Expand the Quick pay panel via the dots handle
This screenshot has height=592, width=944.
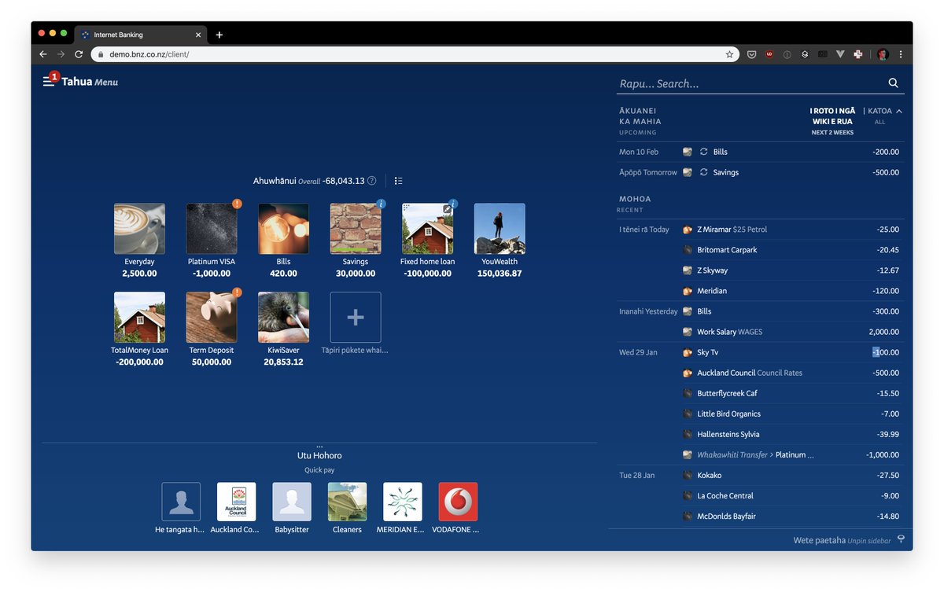pyautogui.click(x=319, y=446)
